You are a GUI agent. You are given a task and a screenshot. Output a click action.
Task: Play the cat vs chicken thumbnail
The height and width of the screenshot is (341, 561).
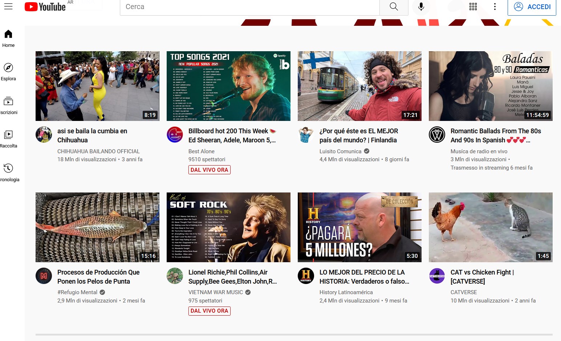pos(491,227)
